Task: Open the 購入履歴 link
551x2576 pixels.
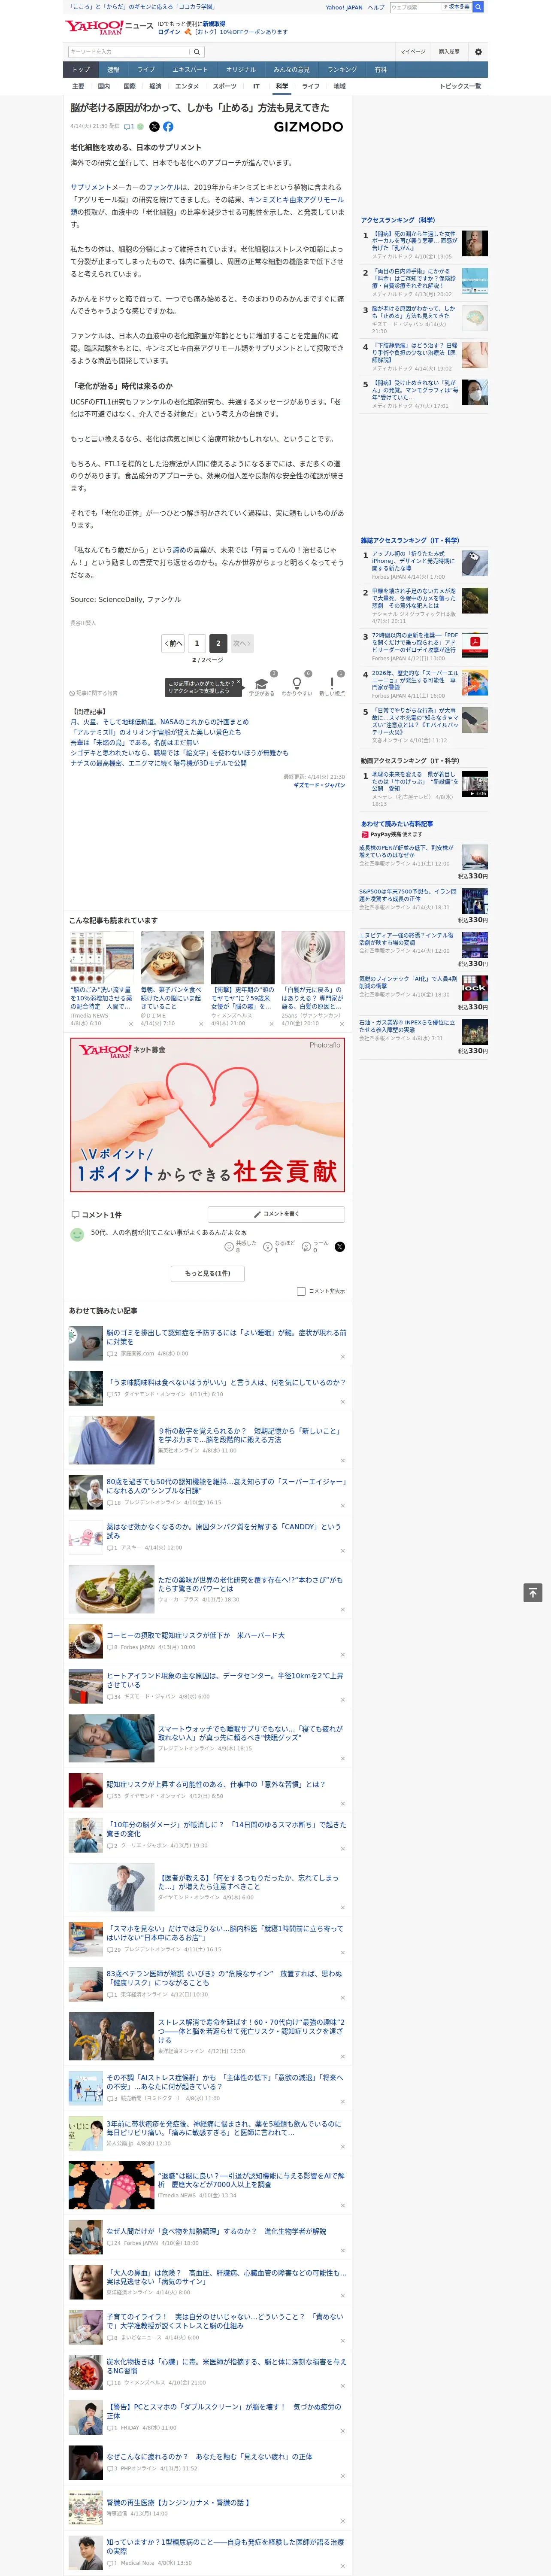Action: [449, 51]
